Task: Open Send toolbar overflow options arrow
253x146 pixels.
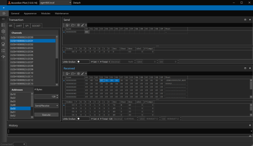Action: click(x=86, y=25)
